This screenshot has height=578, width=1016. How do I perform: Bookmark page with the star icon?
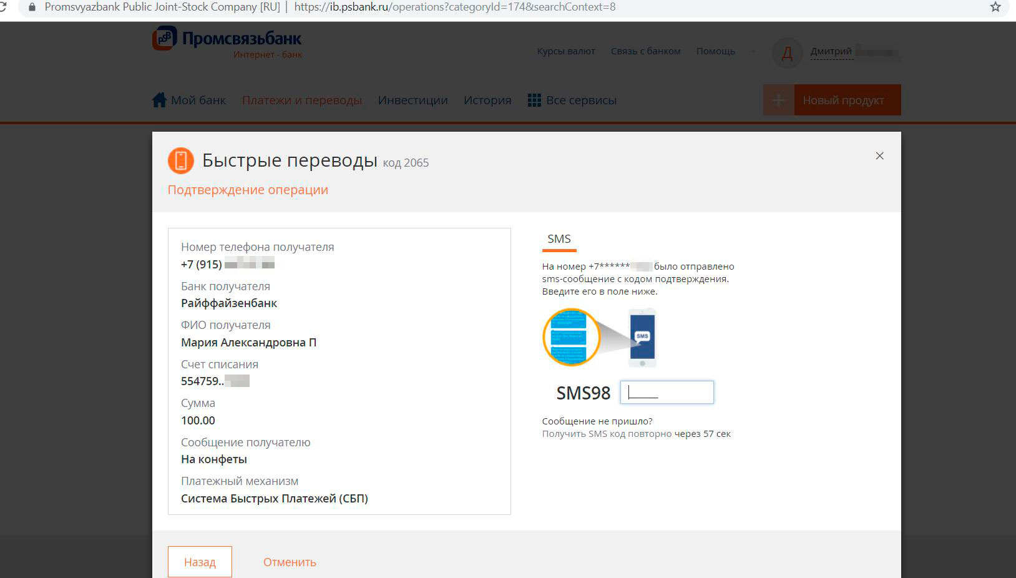pos(995,7)
